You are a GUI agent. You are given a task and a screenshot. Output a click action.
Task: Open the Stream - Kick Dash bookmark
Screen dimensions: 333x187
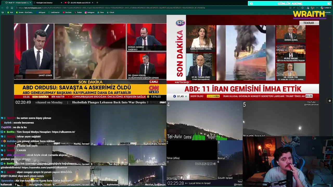pyautogui.click(x=24, y=12)
